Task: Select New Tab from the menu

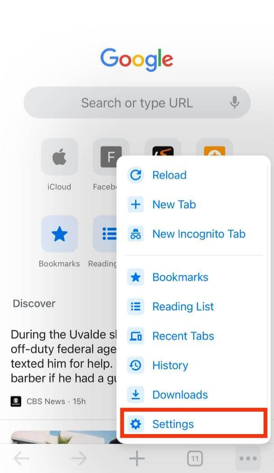Action: (x=174, y=204)
